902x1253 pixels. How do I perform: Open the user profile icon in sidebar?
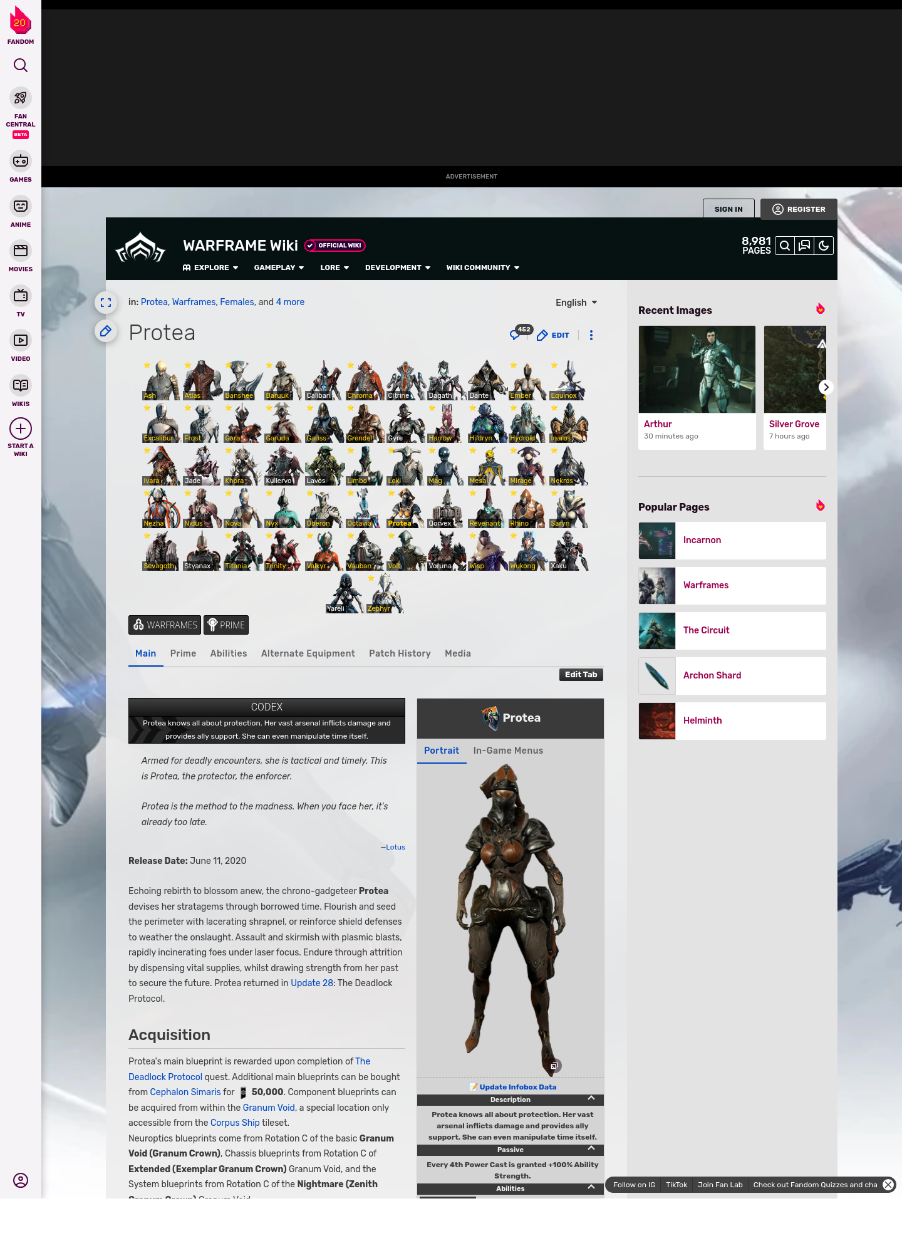tap(21, 1180)
